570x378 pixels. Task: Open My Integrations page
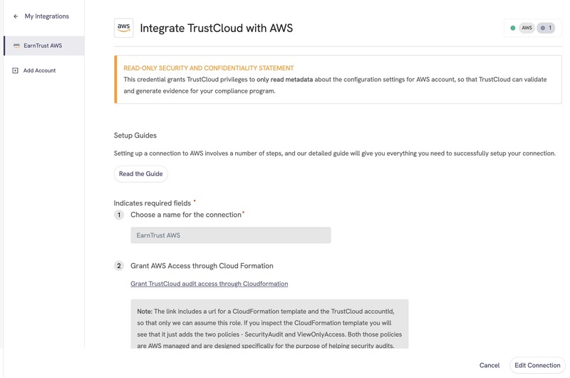[x=46, y=16]
